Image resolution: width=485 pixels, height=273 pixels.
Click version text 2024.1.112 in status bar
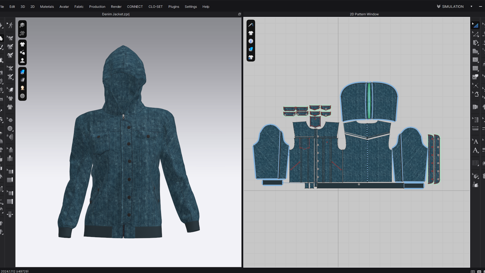(x=15, y=271)
